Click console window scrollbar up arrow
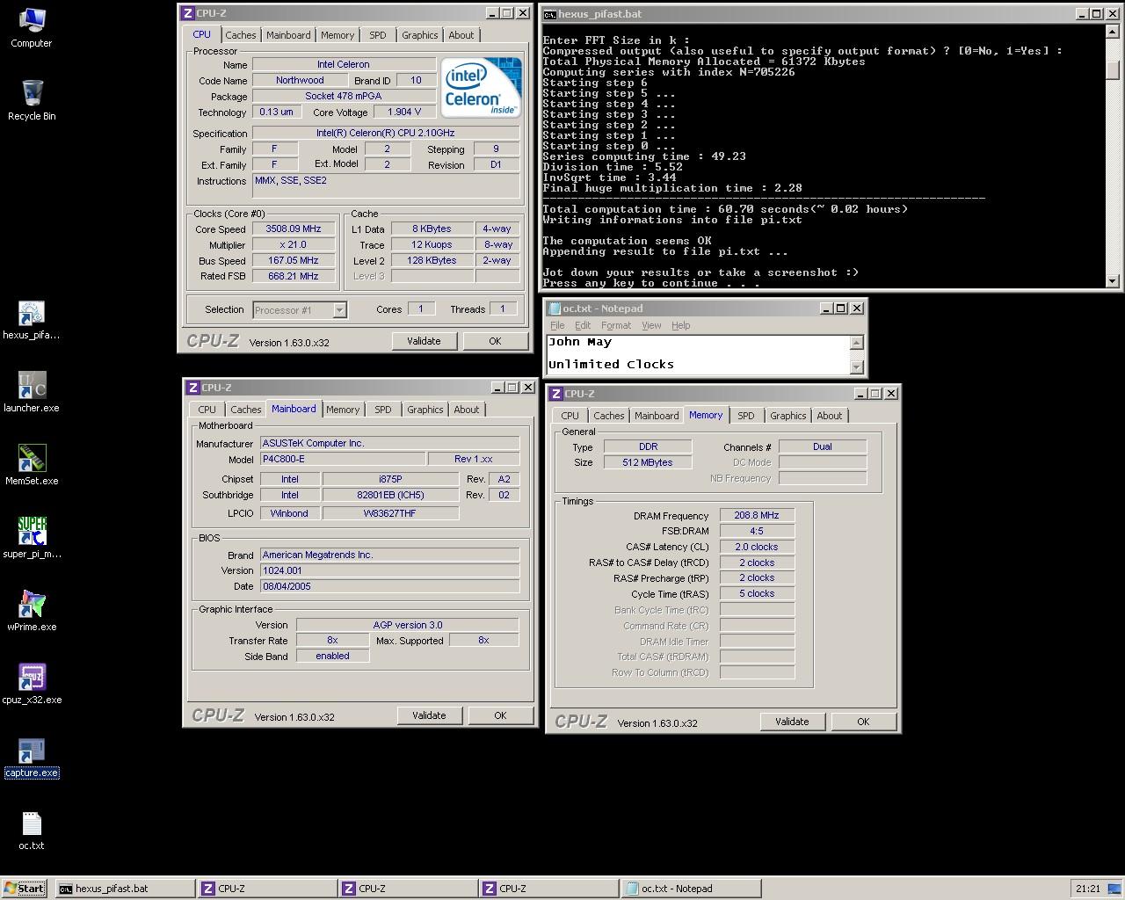Viewport: 1125px width, 900px height. click(1113, 33)
